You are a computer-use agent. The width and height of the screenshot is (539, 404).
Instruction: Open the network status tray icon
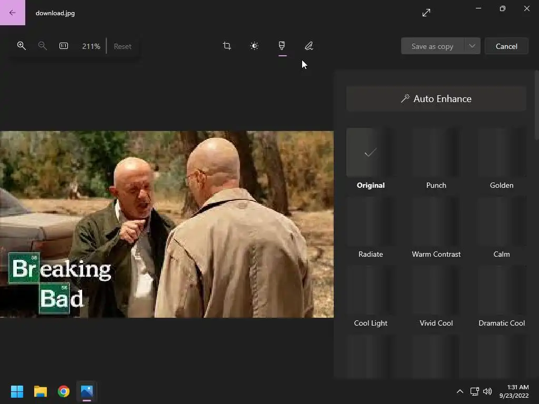click(x=475, y=391)
